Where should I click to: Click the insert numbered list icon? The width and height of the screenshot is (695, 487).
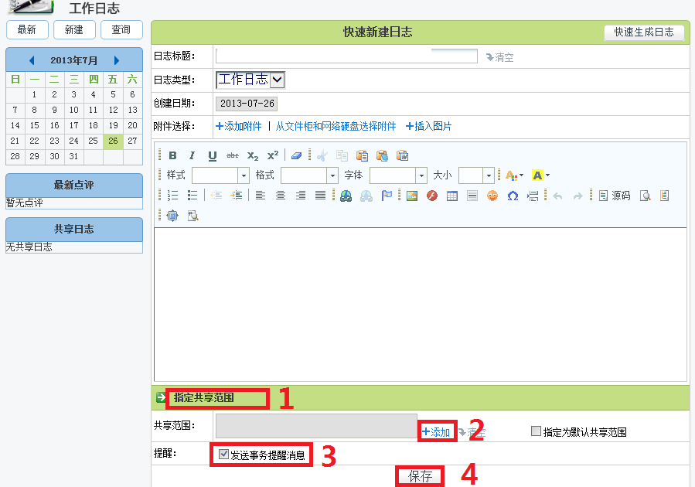pyautogui.click(x=172, y=196)
